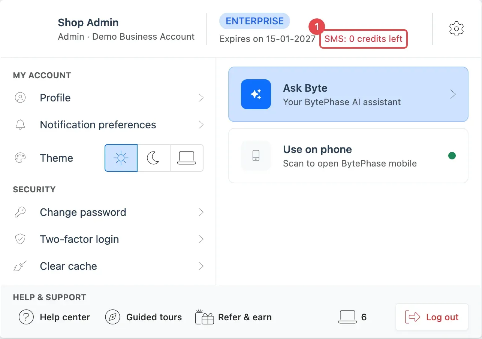The image size is (482, 339).
Task: Open the Notification preferences menu item
Action: click(x=108, y=125)
